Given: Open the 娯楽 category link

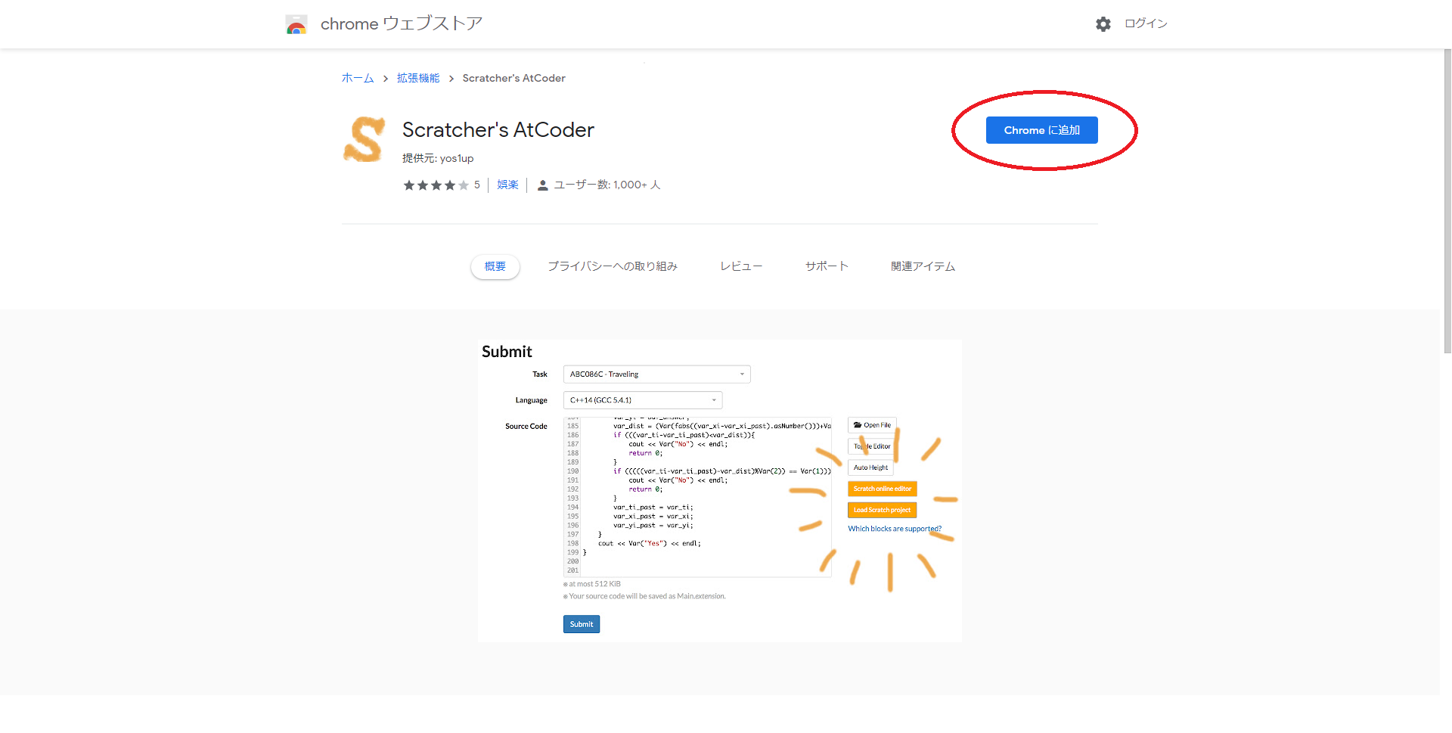Looking at the screenshot, I should tap(507, 185).
